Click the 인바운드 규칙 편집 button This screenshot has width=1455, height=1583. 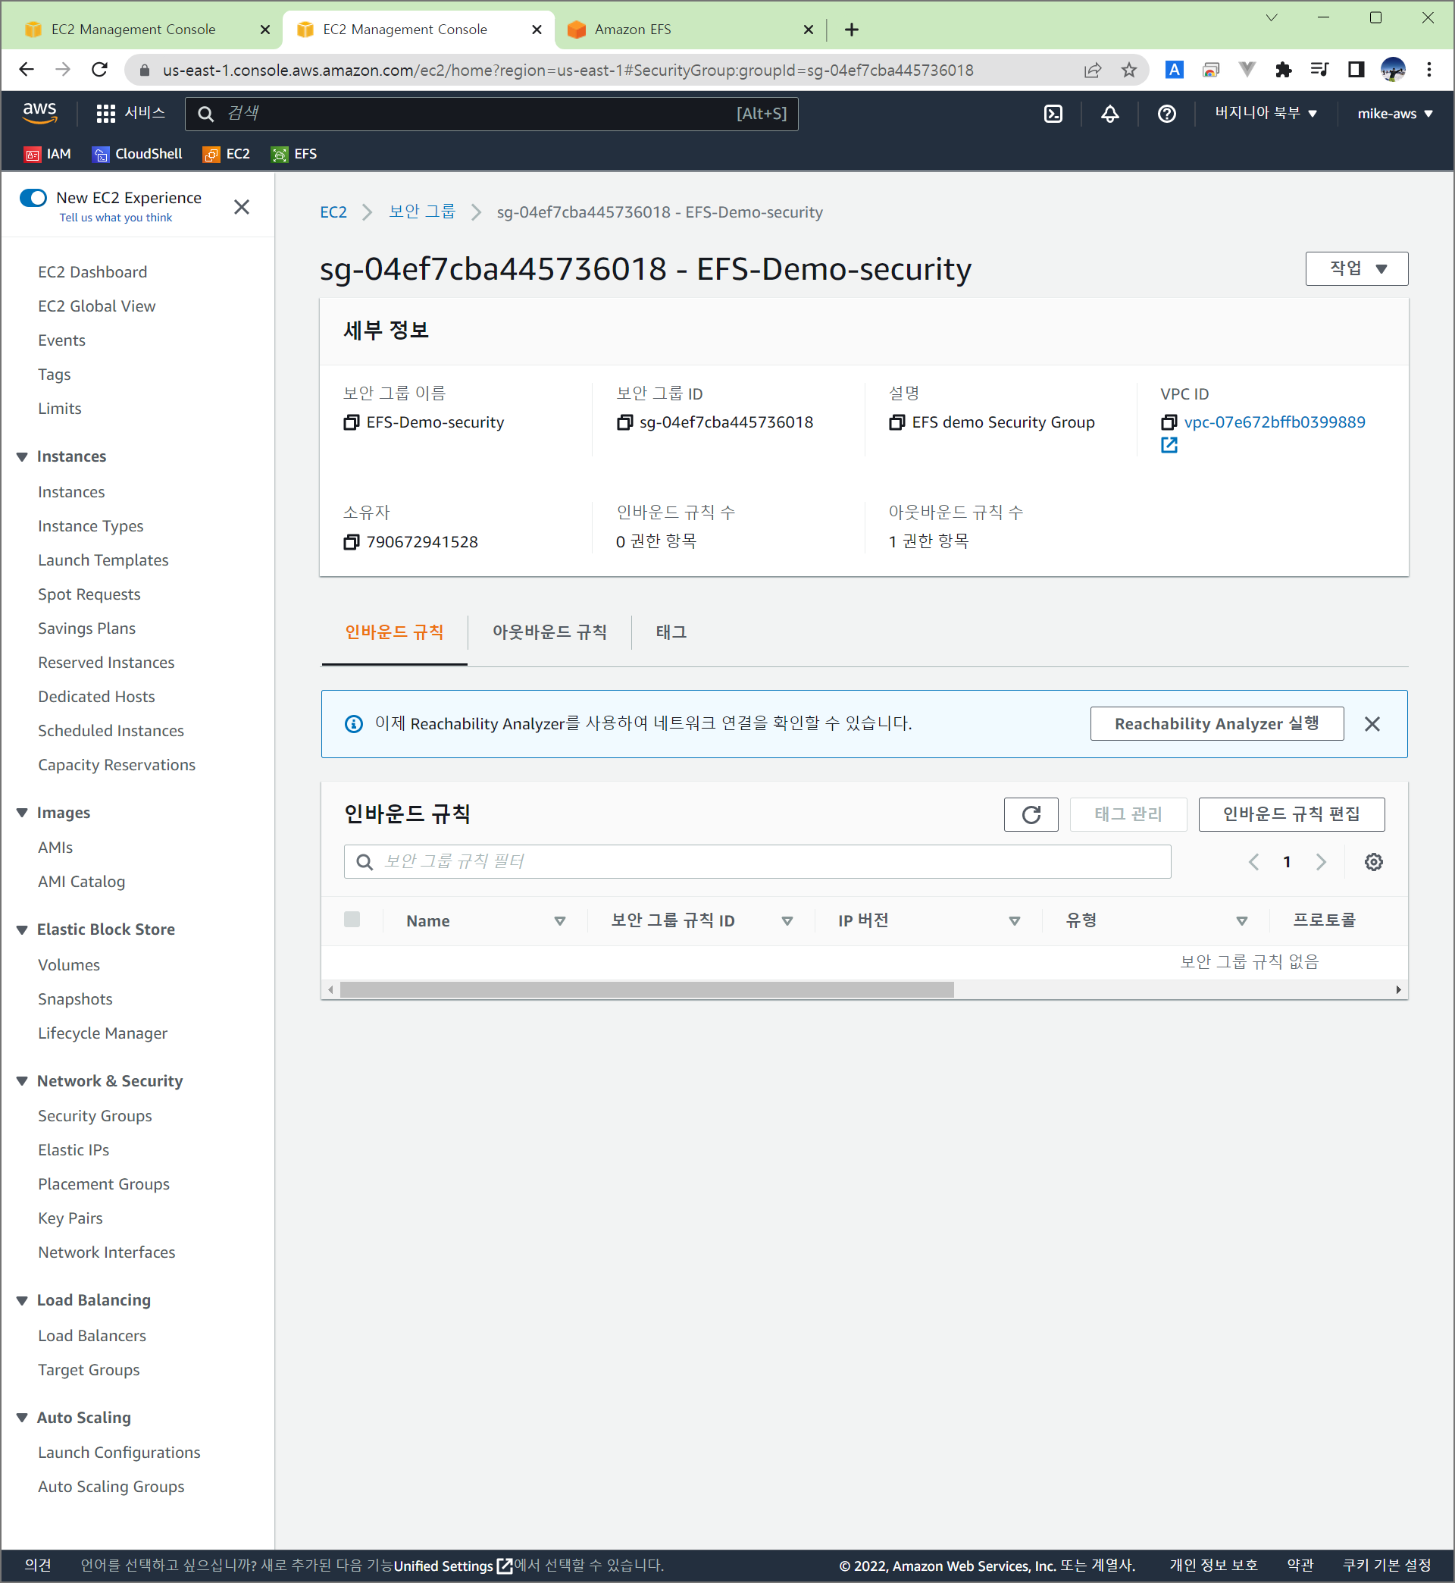tap(1291, 814)
